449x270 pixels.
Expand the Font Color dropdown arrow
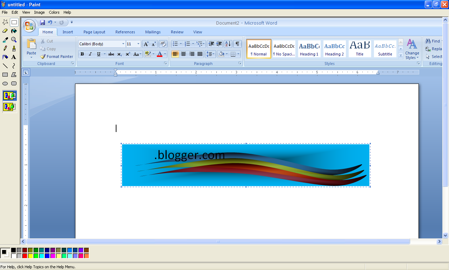(x=165, y=54)
